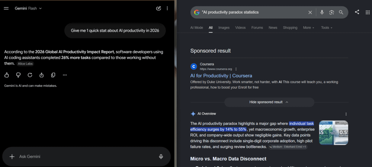372x167 pixels.
Task: Click the Coursera favicon icon
Action: [193, 66]
